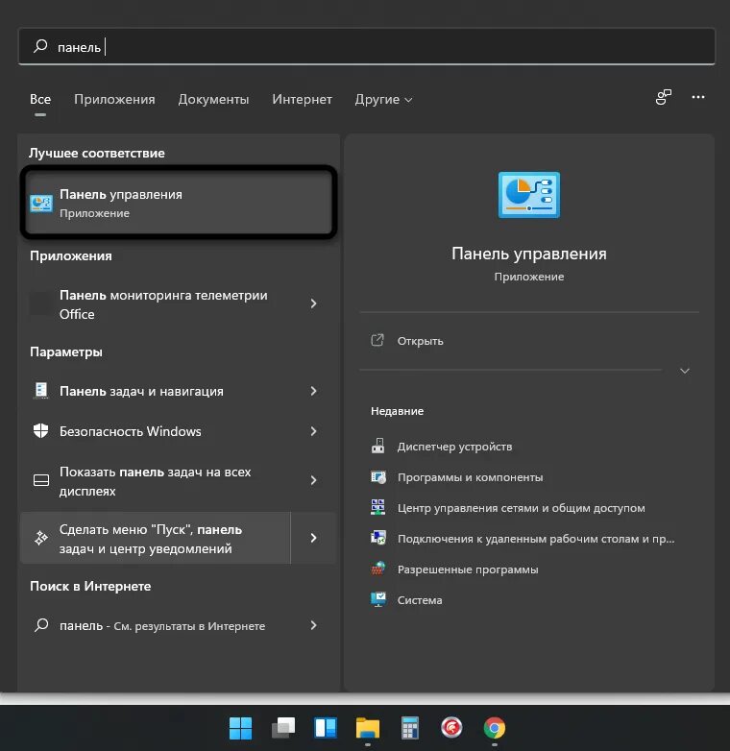
Task: Open web search result "панель - См. результаты"
Action: pyautogui.click(x=156, y=625)
